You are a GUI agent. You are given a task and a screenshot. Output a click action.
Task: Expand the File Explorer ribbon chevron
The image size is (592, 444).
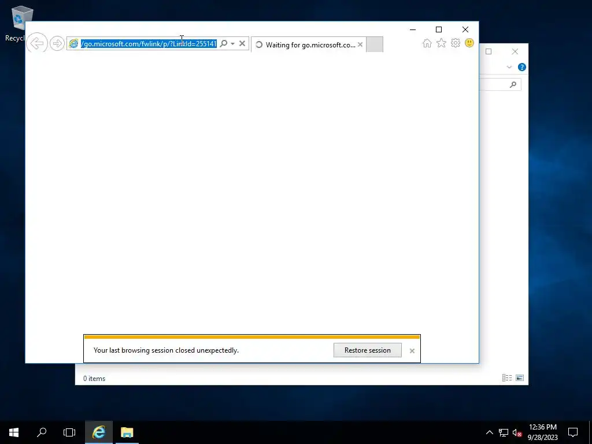tap(509, 67)
